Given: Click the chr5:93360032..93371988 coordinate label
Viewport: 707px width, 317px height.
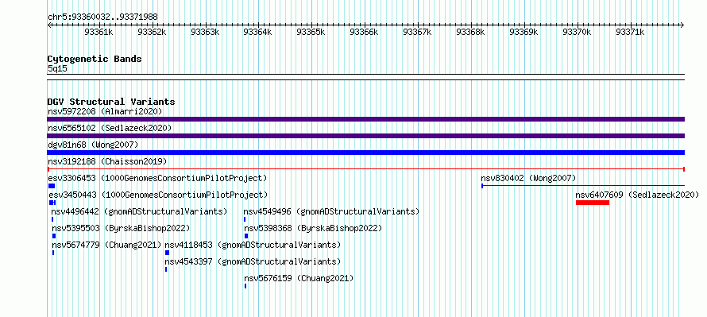Looking at the screenshot, I should pos(102,17).
